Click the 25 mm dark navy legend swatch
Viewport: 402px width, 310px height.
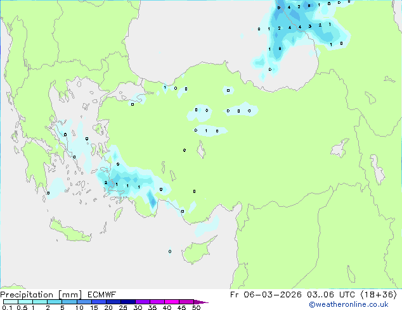coord(128,302)
